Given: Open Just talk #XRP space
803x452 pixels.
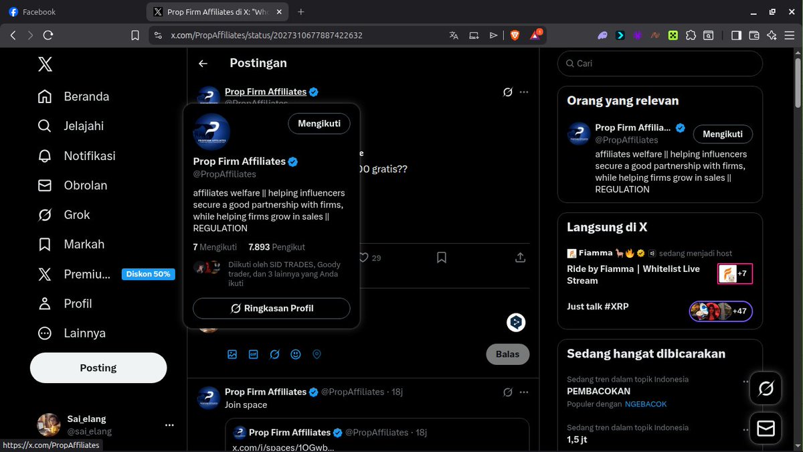Looking at the screenshot, I should tap(598, 306).
